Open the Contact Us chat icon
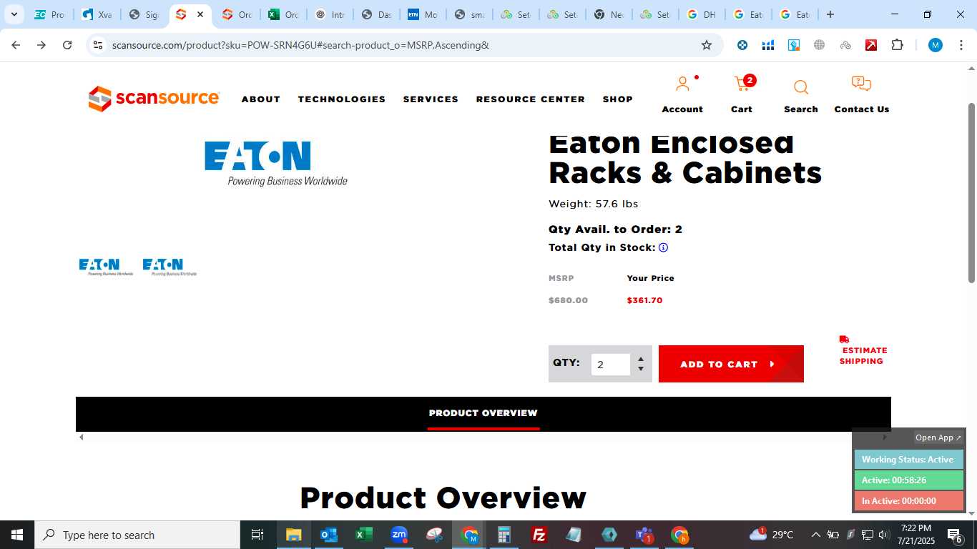Screen dimensions: 977x549 point(861,84)
